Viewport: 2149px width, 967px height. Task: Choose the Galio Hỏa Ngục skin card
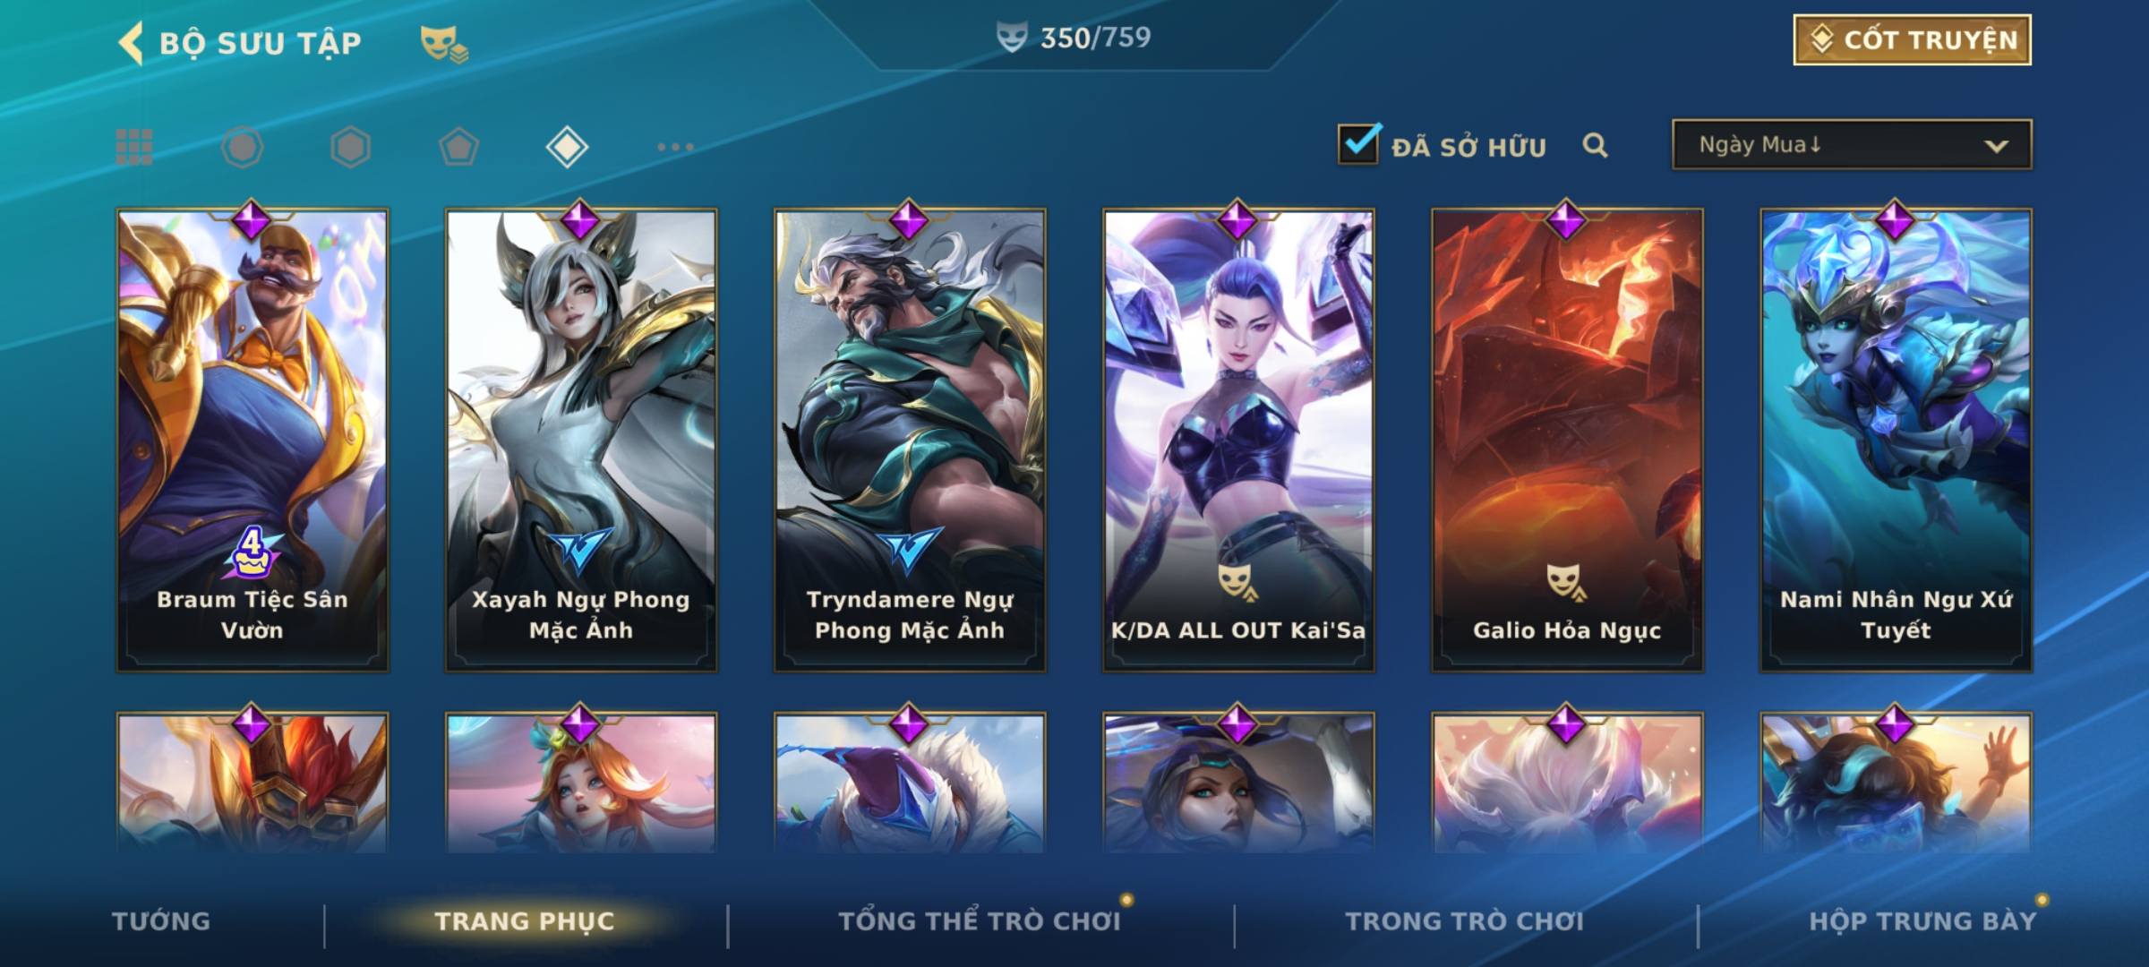pos(1567,441)
